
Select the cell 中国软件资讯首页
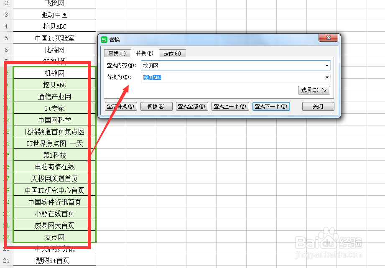[x=54, y=202]
